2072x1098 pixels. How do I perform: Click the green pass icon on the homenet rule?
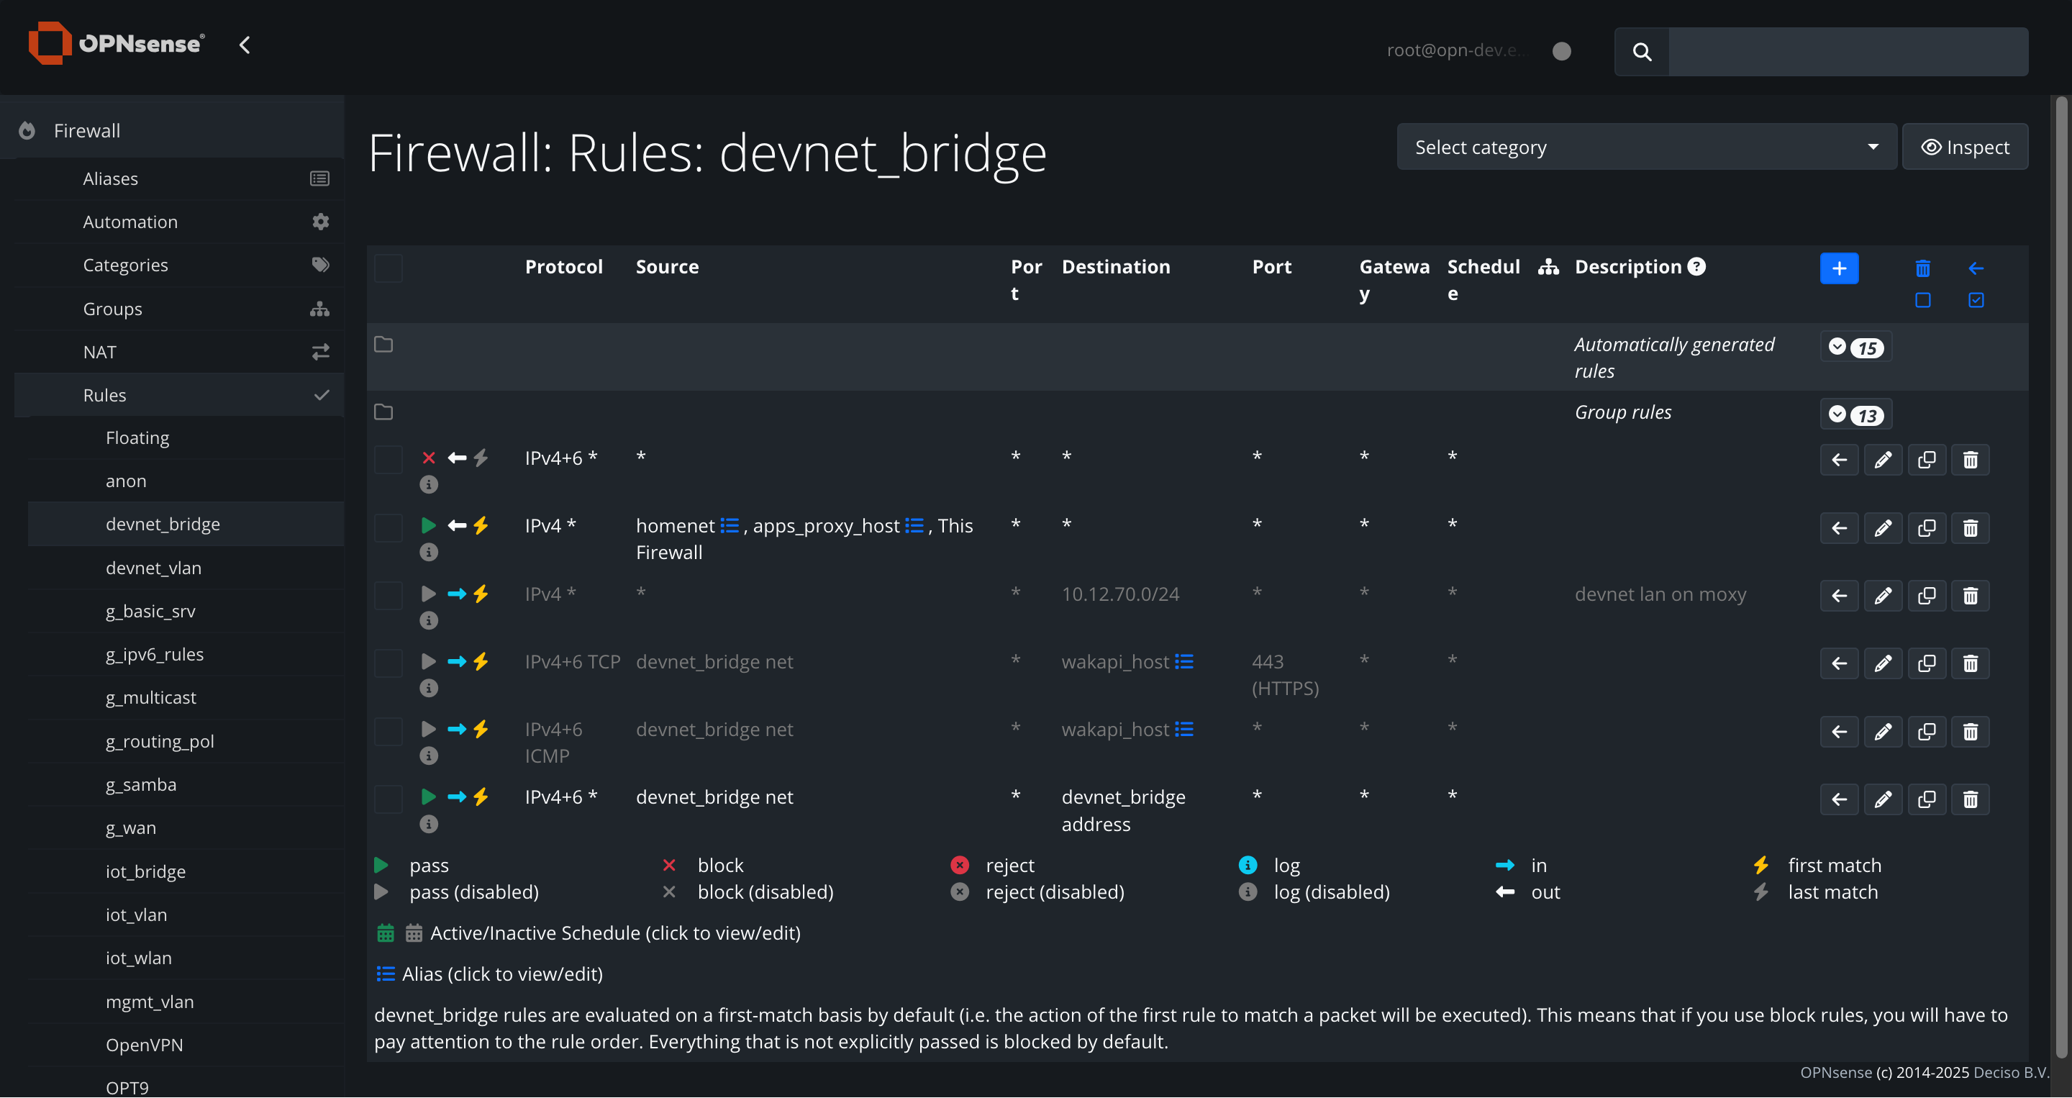(x=428, y=525)
